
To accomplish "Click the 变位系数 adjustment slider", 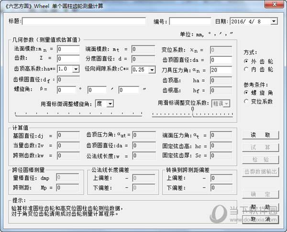I will pyautogui.click(x=192, y=115).
